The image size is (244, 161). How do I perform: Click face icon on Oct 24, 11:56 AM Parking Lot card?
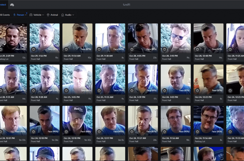click(x=197, y=132)
